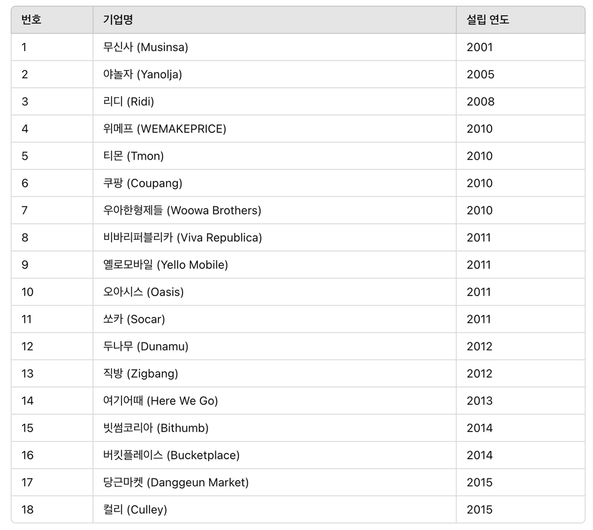Click the 리디 (Ridi) entry
This screenshot has height=530, width=593.
(x=129, y=101)
